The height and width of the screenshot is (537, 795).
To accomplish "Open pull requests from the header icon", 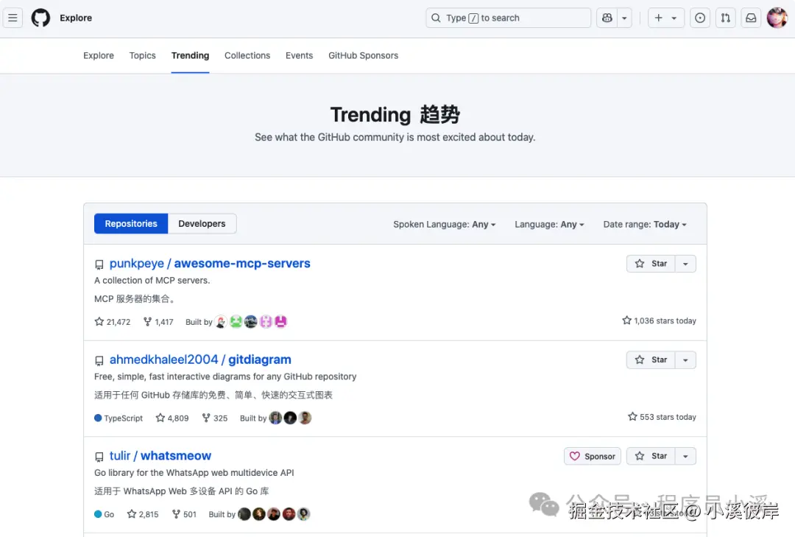I will (x=725, y=18).
